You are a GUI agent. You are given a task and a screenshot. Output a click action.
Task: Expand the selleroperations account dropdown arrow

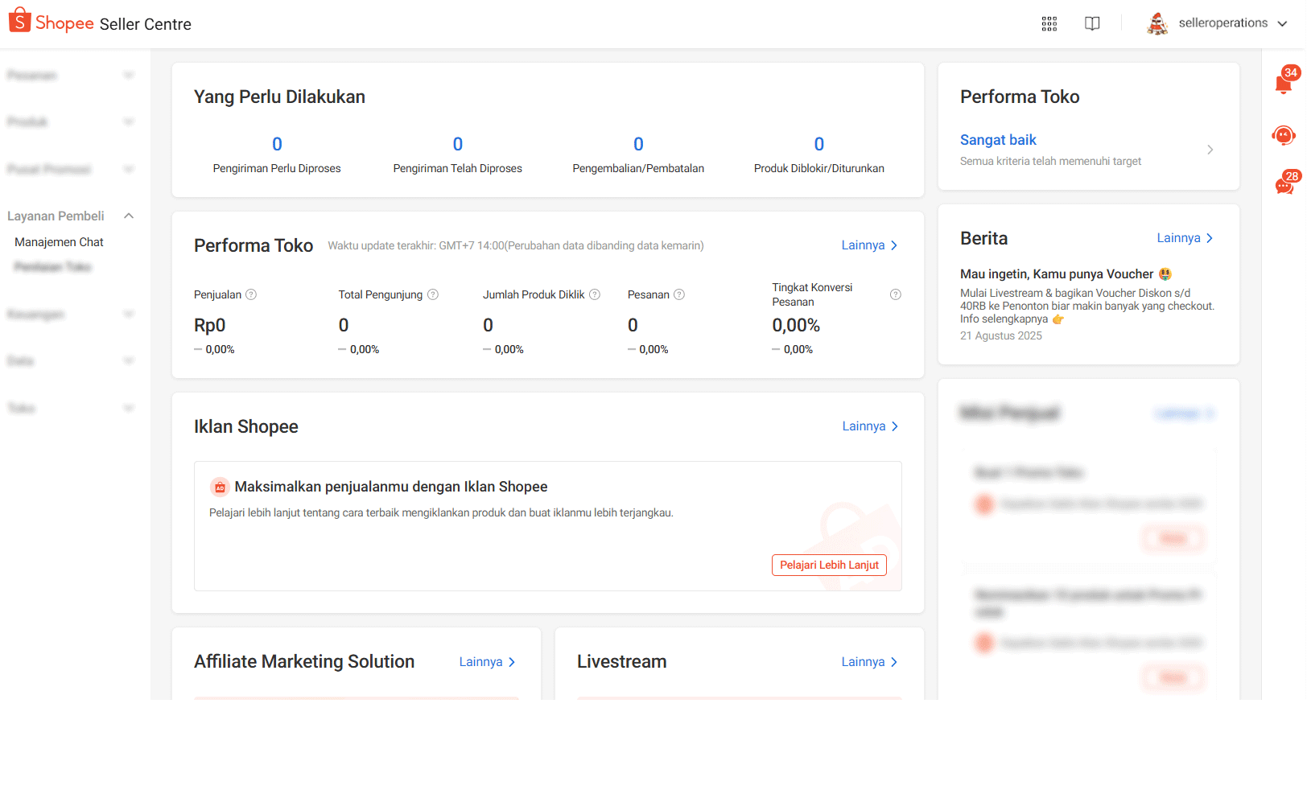[x=1282, y=23]
